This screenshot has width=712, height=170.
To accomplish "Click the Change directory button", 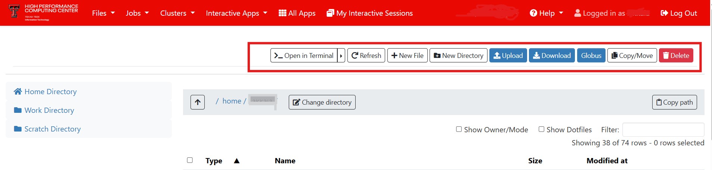I will pos(322,102).
